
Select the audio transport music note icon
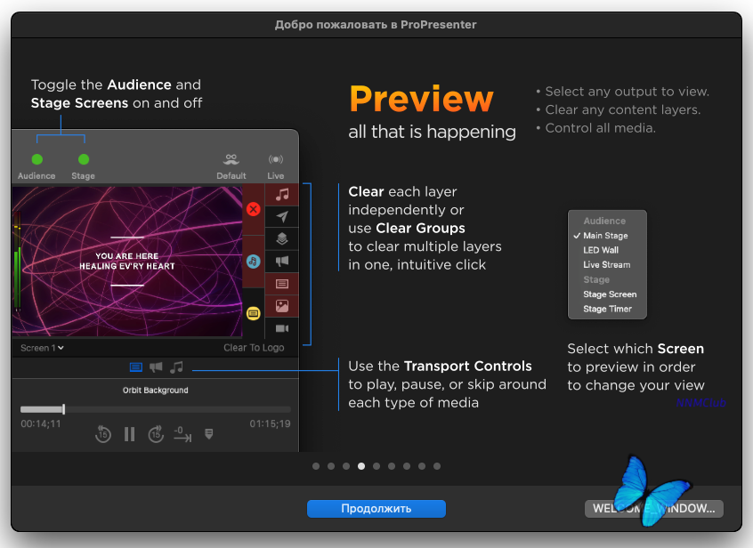[x=176, y=367]
